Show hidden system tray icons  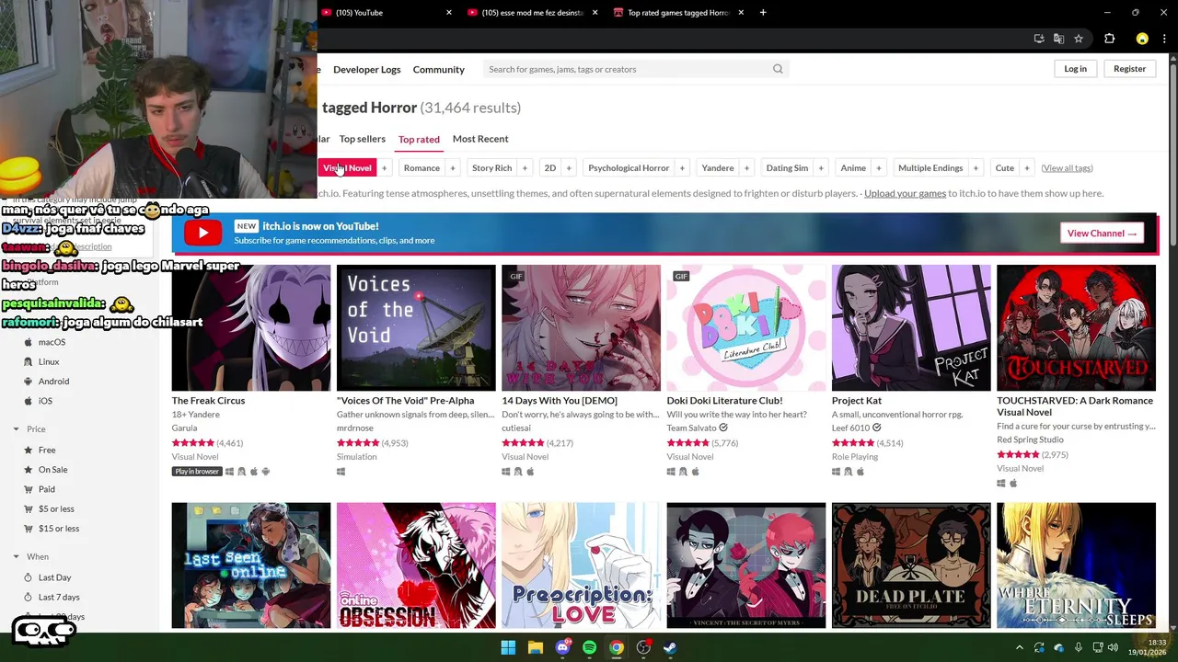1019,647
